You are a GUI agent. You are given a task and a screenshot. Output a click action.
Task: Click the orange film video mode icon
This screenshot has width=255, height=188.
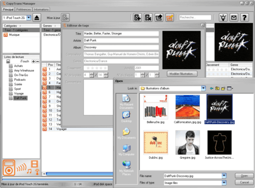35,163
